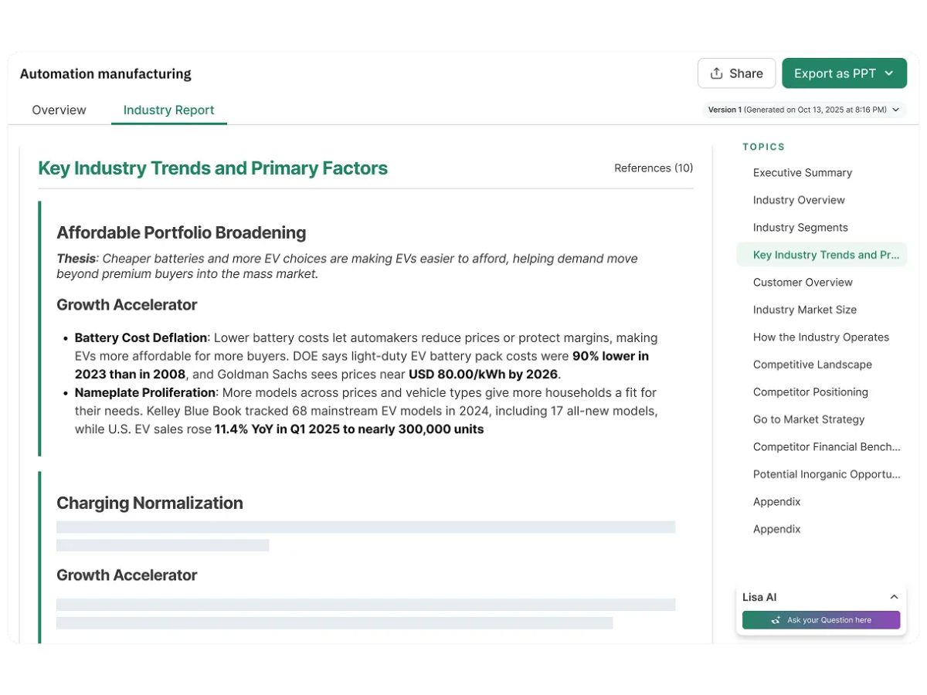Open the Industry Overview topic
The image size is (927, 695).
[x=799, y=200]
